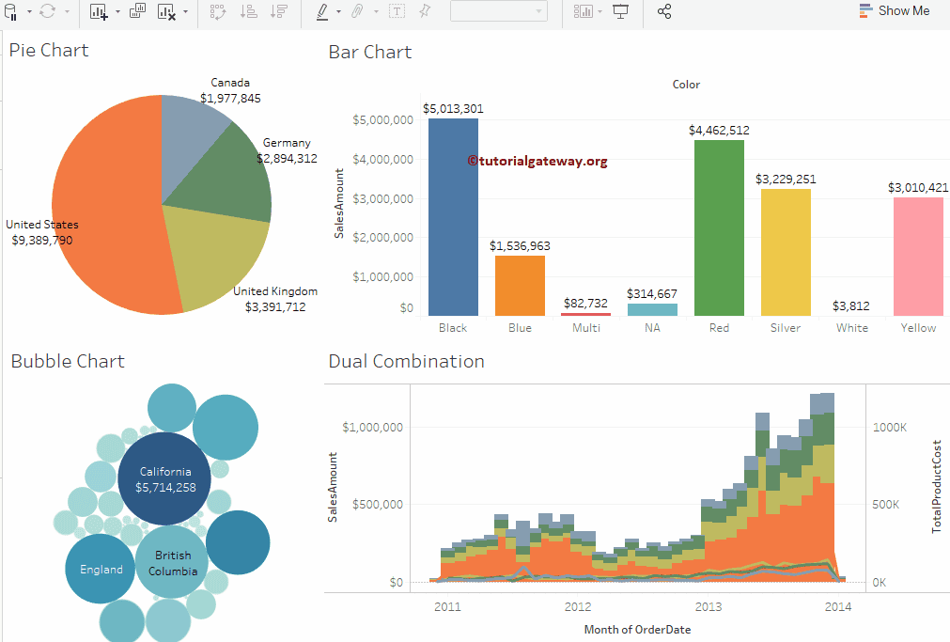
Task: Click the Clear Sheet icon
Action: [x=166, y=11]
